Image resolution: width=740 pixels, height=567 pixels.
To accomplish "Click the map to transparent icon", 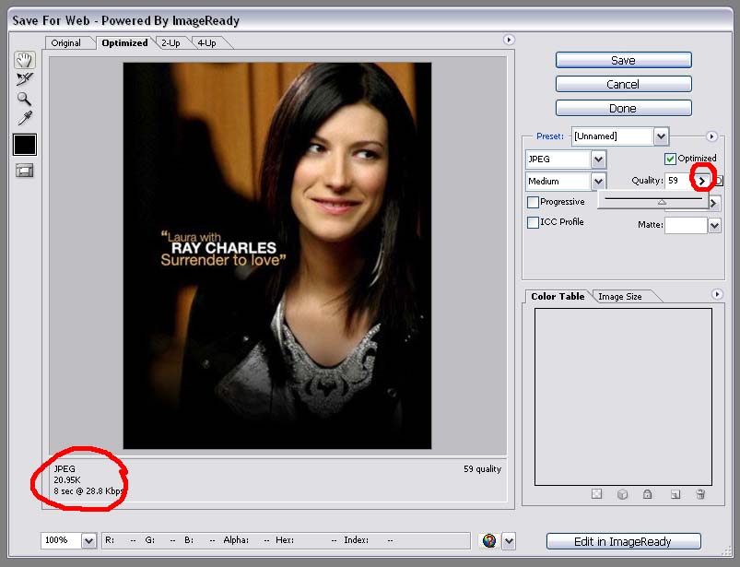I will pyautogui.click(x=596, y=494).
